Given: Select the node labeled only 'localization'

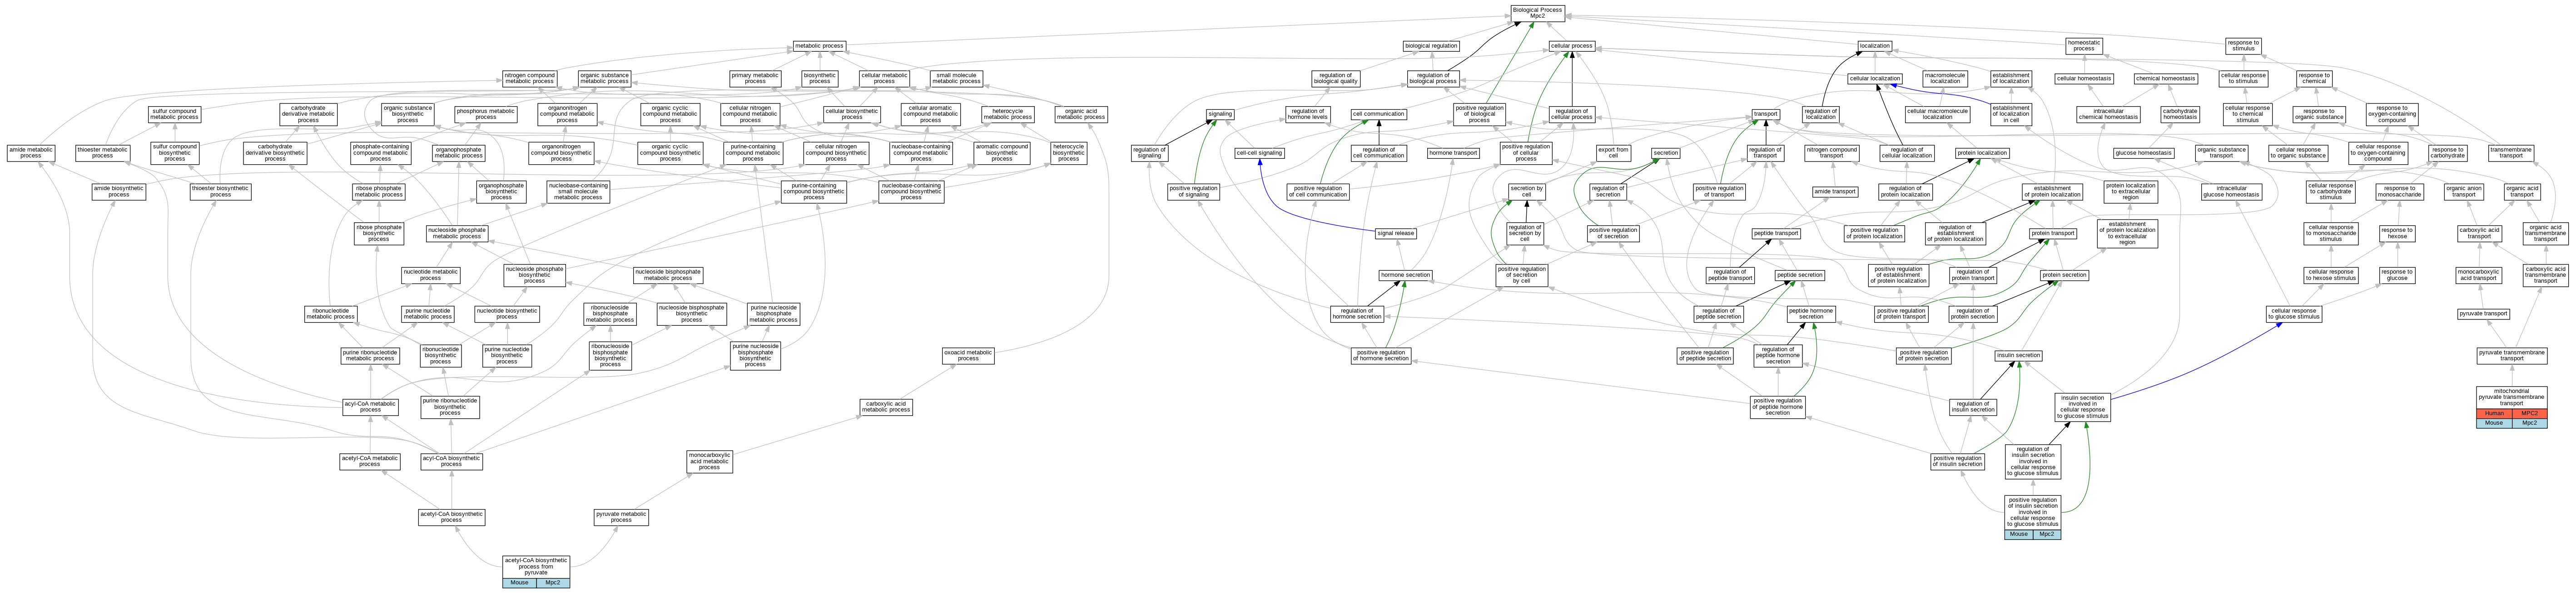Looking at the screenshot, I should (1875, 46).
